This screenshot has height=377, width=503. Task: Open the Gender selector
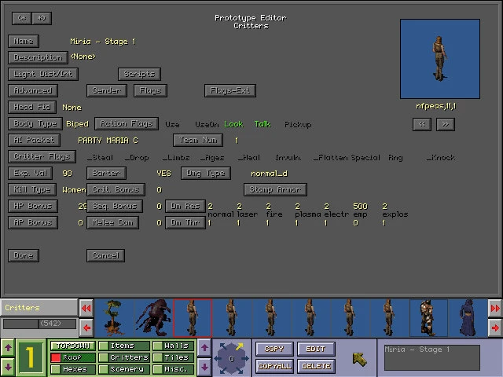tap(107, 90)
